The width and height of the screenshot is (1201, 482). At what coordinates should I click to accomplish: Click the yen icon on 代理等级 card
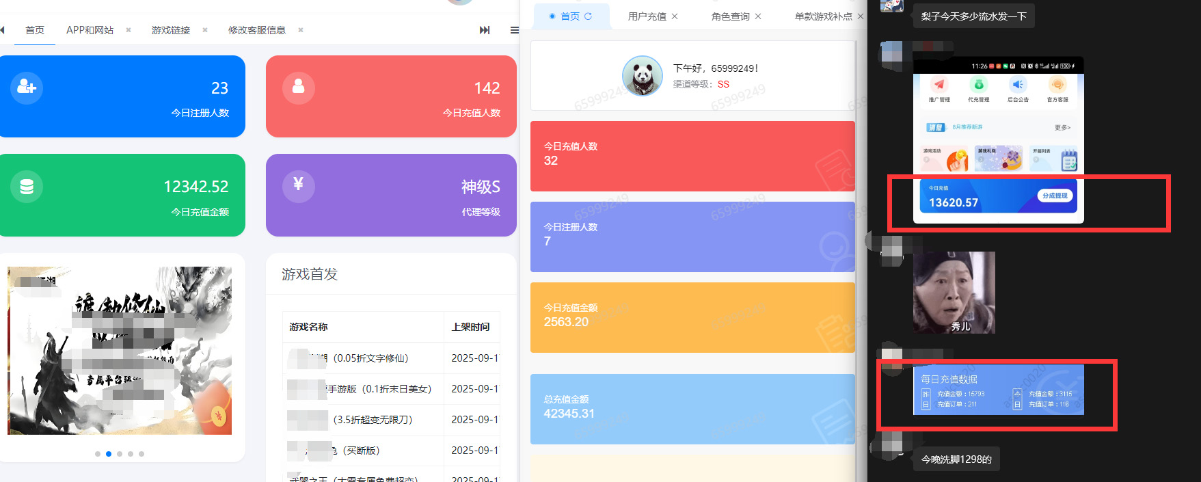(x=299, y=186)
